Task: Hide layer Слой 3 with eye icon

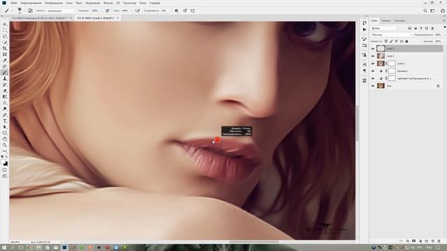Action: pos(373,49)
